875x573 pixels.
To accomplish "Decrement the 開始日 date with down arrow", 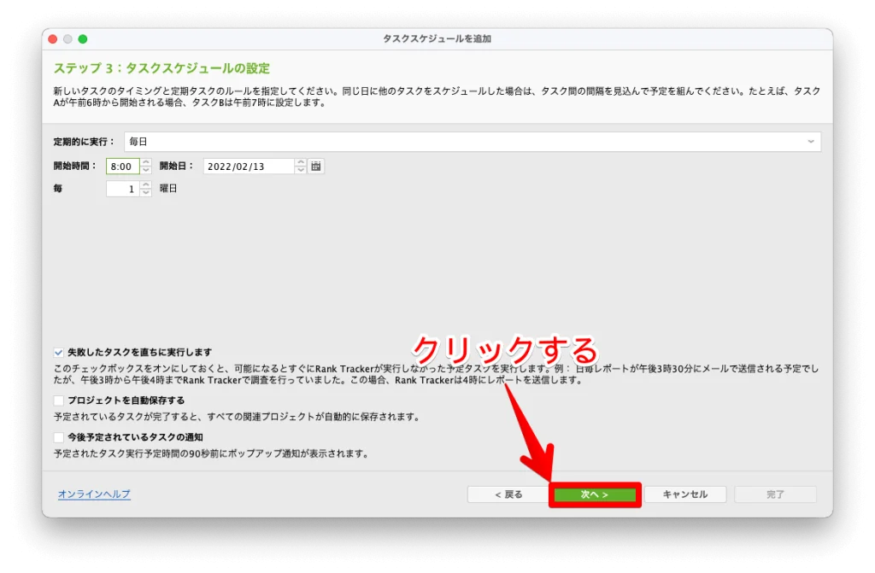I will coord(300,170).
